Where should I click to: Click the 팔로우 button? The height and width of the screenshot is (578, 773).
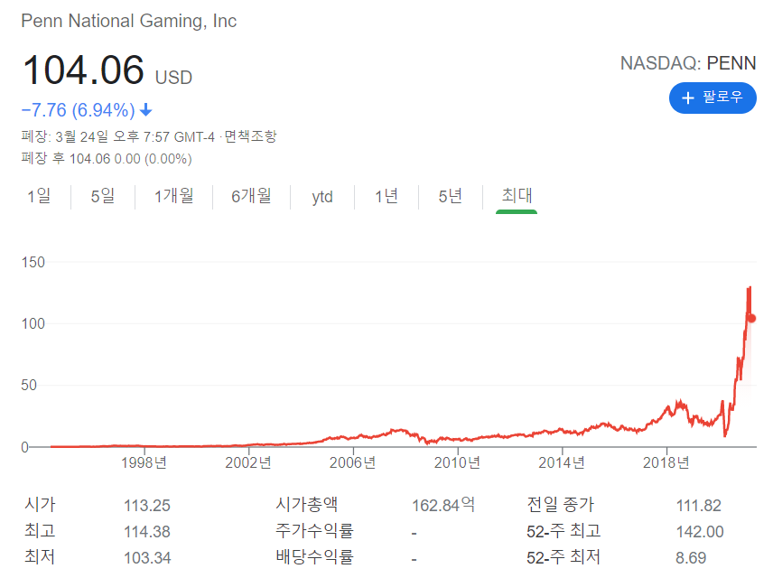click(712, 98)
